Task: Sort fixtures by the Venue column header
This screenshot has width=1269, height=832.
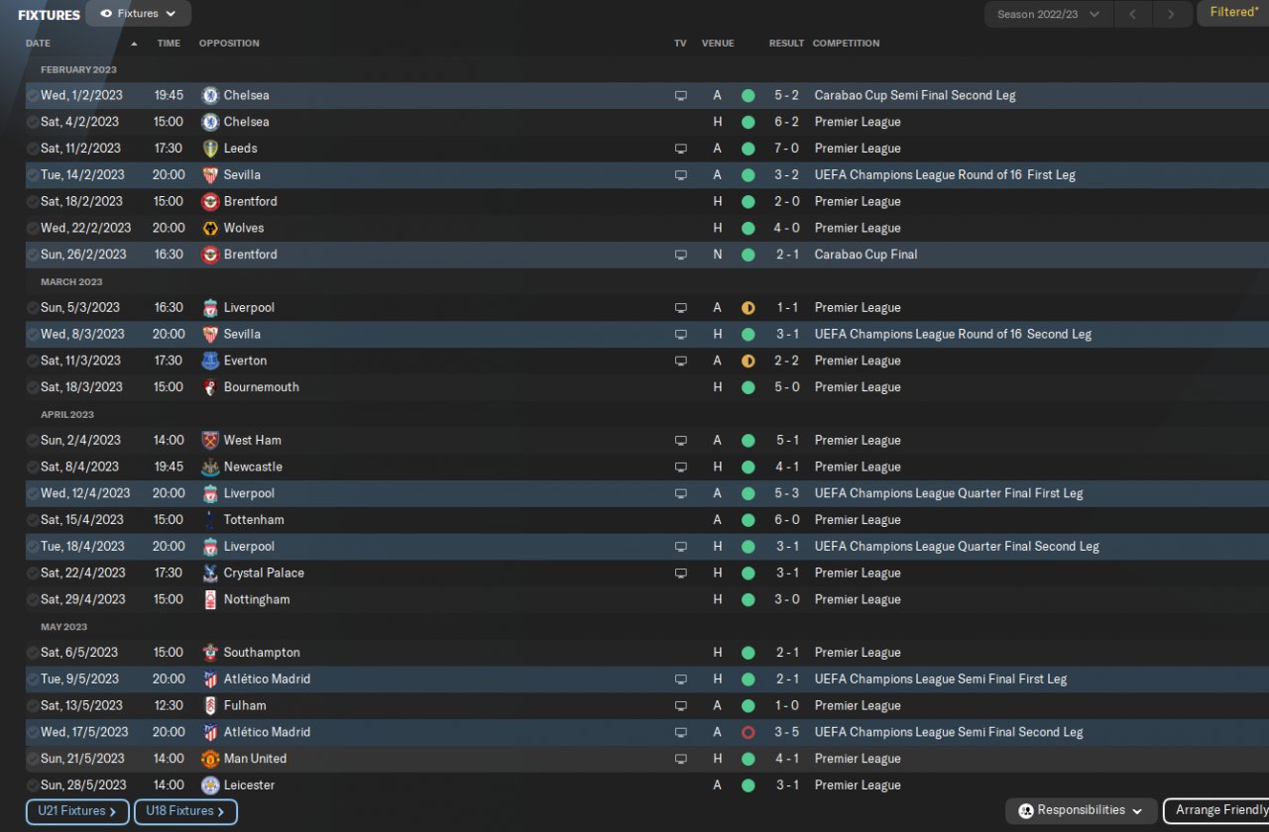Action: point(718,44)
